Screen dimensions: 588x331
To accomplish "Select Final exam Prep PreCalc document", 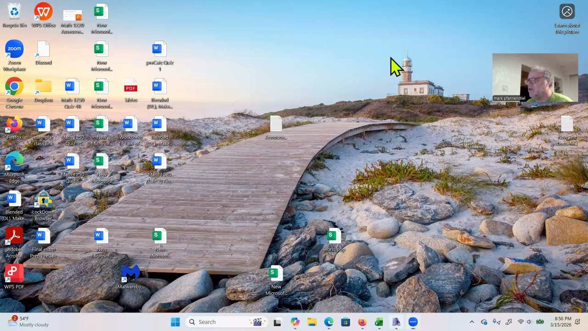I will click(43, 243).
